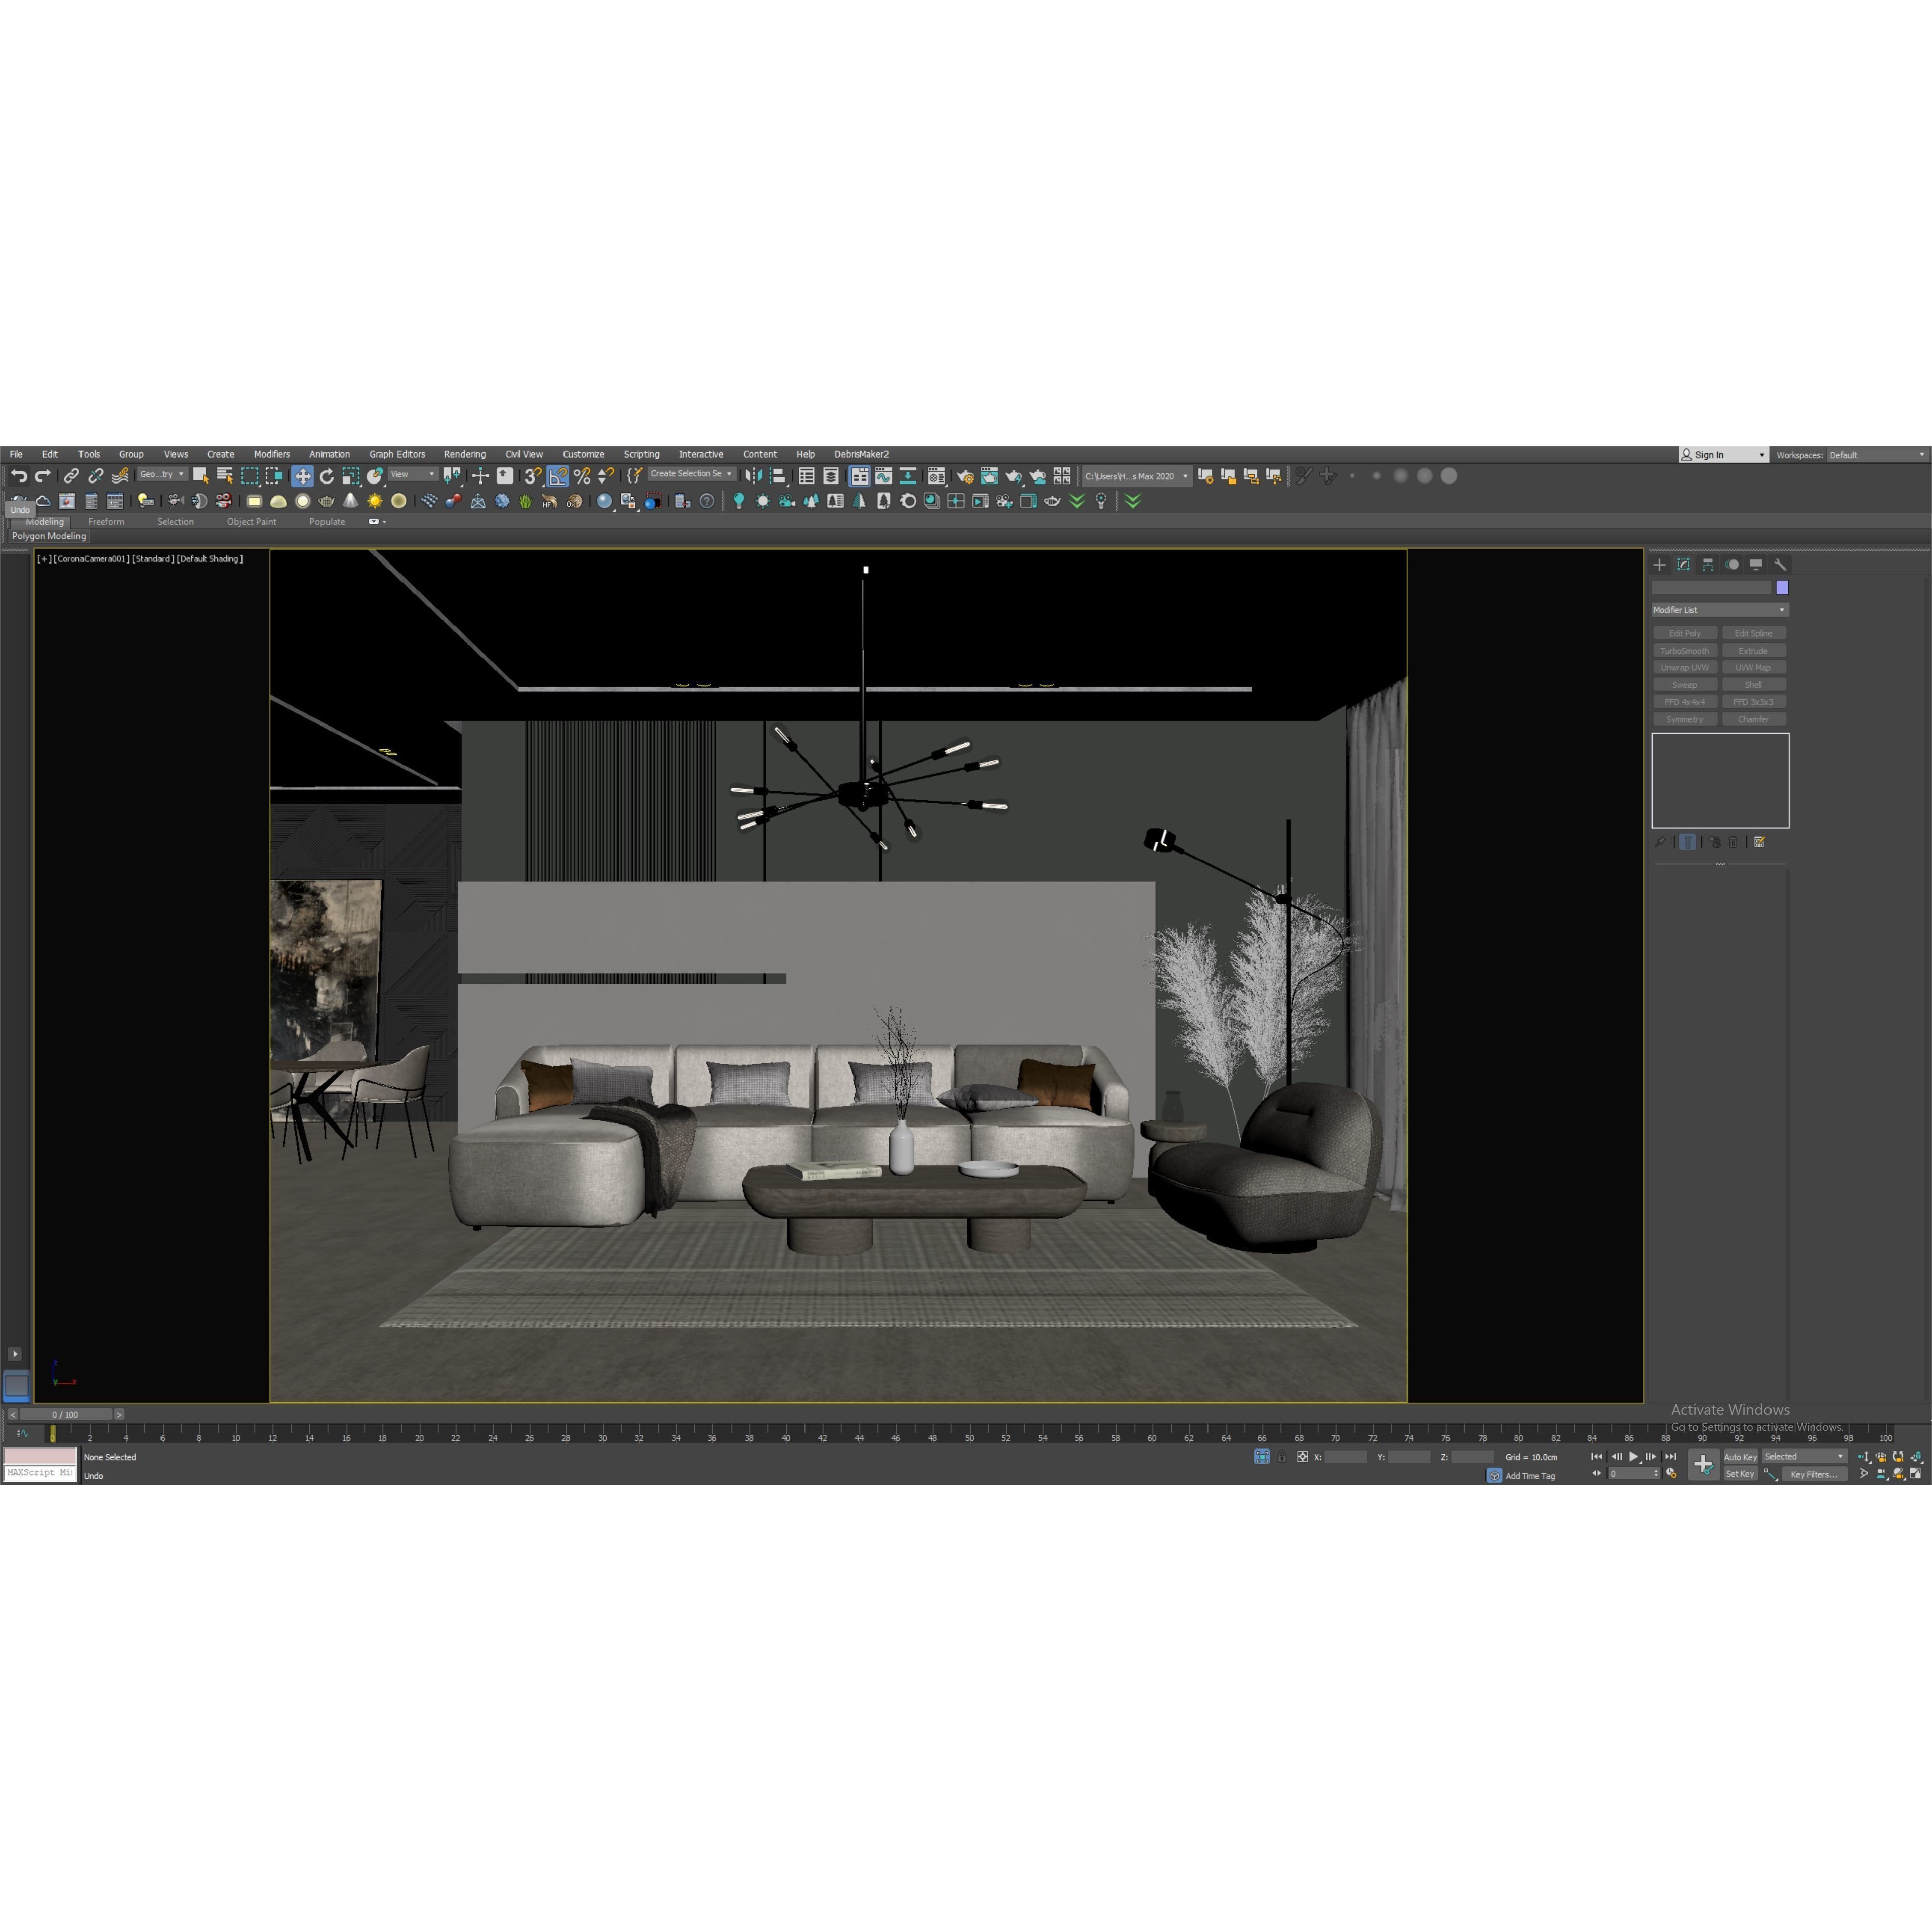Select the Select and Move tool

tap(303, 476)
